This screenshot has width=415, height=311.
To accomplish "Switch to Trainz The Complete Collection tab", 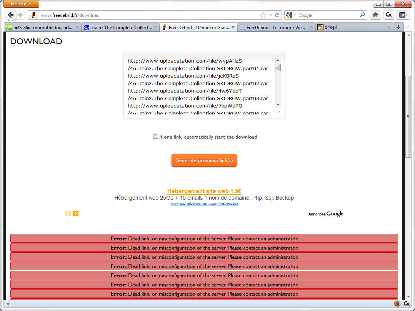I will (121, 27).
